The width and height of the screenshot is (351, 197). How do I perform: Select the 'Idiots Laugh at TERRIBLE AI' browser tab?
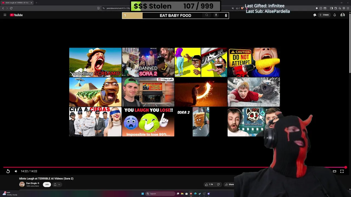(17, 3)
